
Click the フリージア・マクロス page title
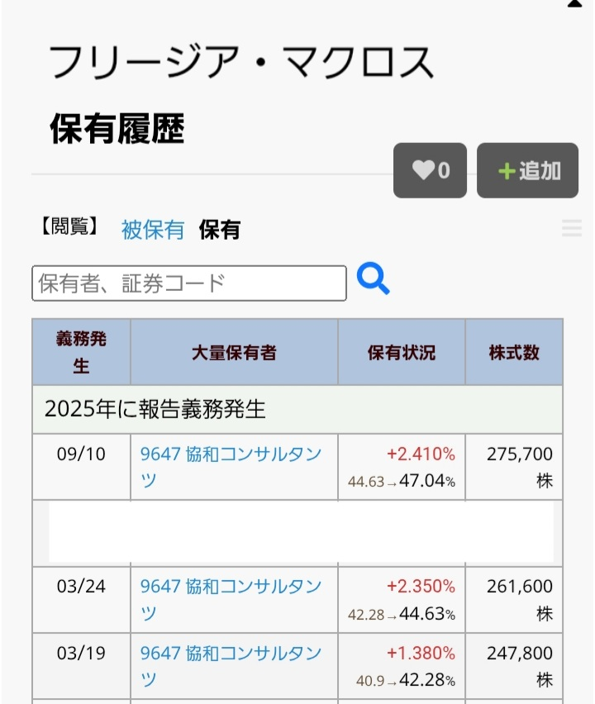(x=240, y=59)
